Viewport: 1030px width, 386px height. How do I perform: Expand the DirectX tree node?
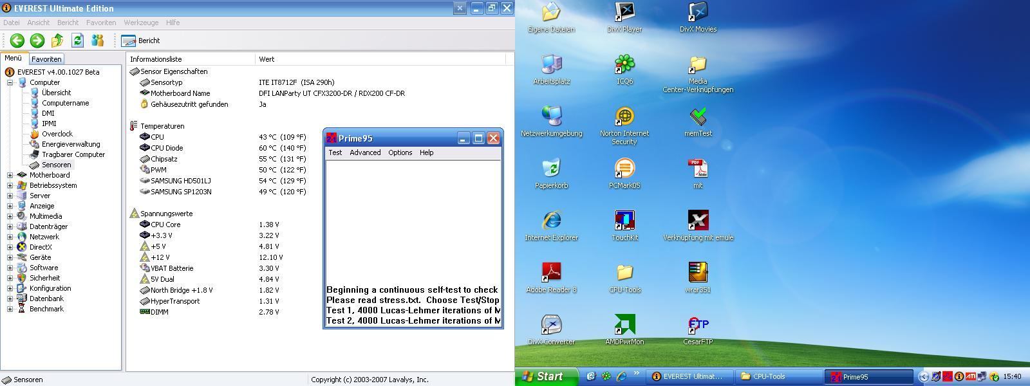pyautogui.click(x=10, y=247)
